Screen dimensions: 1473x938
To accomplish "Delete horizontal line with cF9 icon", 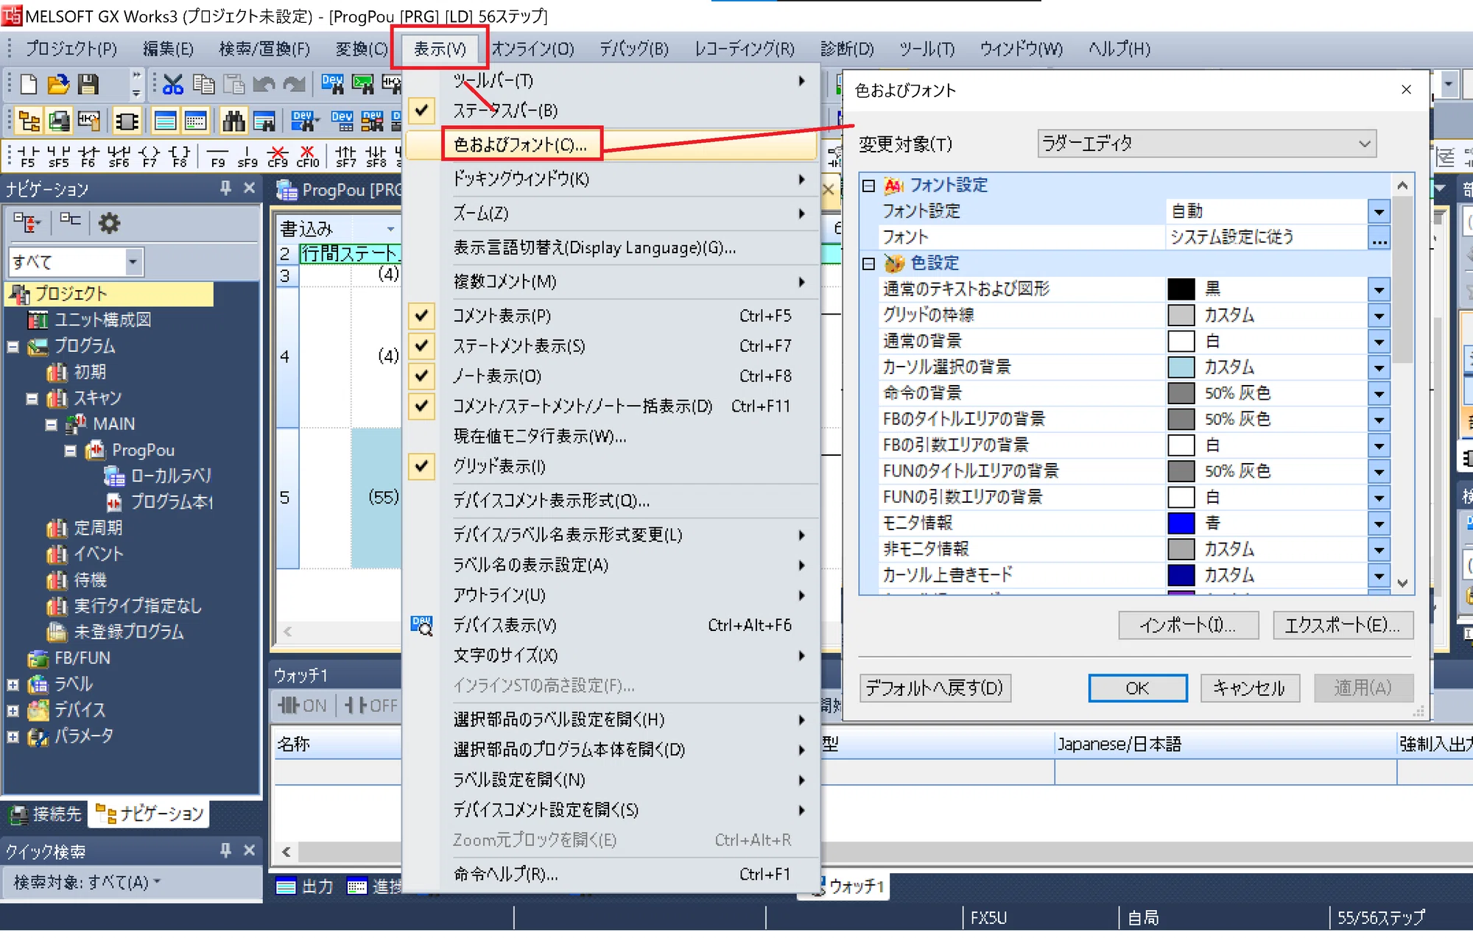I will [278, 155].
